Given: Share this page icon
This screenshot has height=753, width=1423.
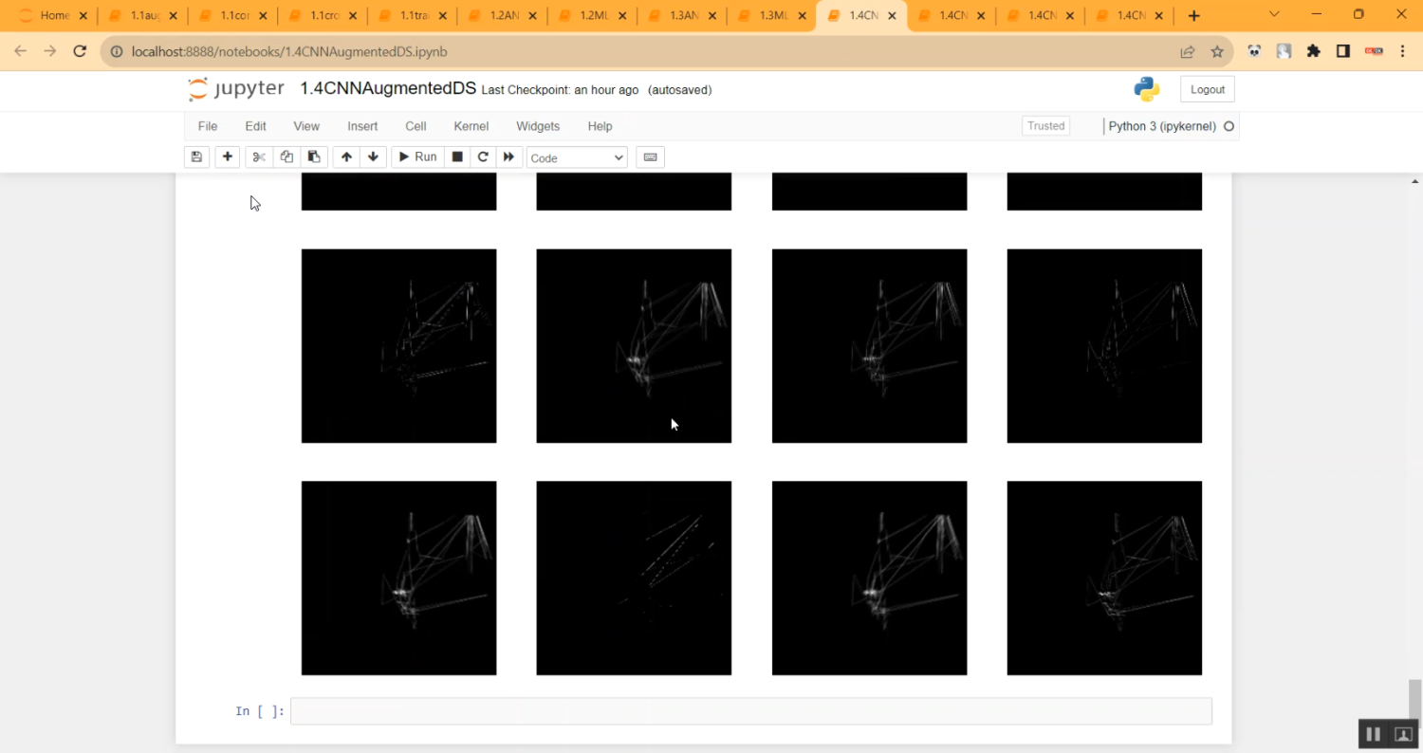Looking at the screenshot, I should (1187, 51).
